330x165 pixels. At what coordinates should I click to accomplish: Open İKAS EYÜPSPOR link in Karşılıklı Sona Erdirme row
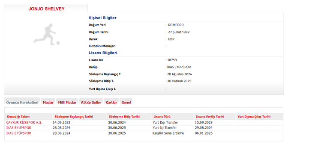(19, 133)
